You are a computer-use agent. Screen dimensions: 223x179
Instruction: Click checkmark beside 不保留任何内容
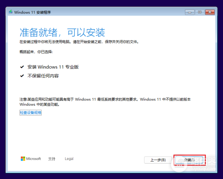[x=22, y=76]
